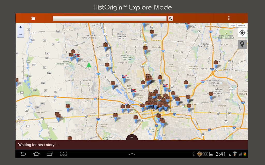The height and width of the screenshot is (165, 265).
Task: Click the search magnifier button
Action: [171, 18]
